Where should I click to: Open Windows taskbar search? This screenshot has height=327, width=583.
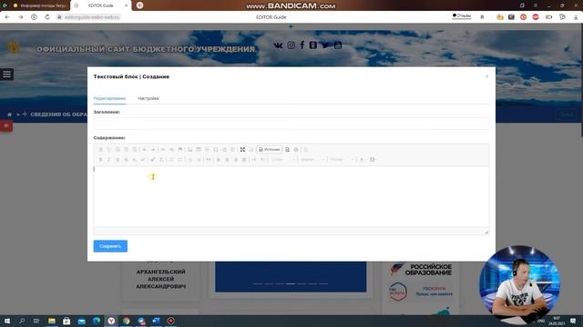click(x=22, y=321)
